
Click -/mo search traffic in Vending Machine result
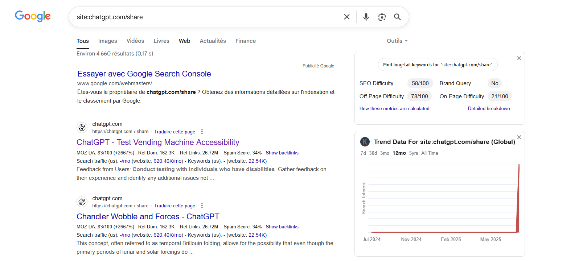pos(125,161)
